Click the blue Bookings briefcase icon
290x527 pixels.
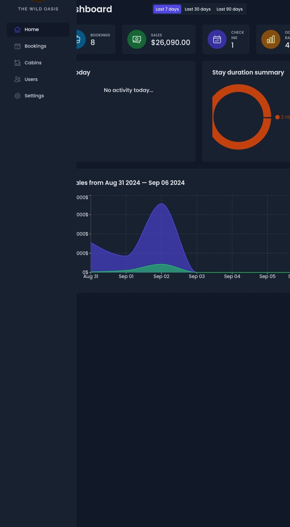pyautogui.click(x=81, y=39)
